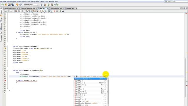Click the Build Project hammer icon
Screen dimensions: 188x106
(x=42, y=5)
